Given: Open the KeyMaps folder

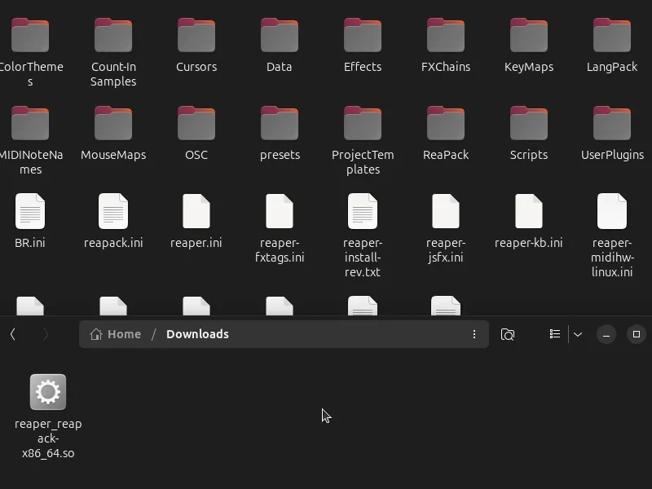Looking at the screenshot, I should 529,35.
